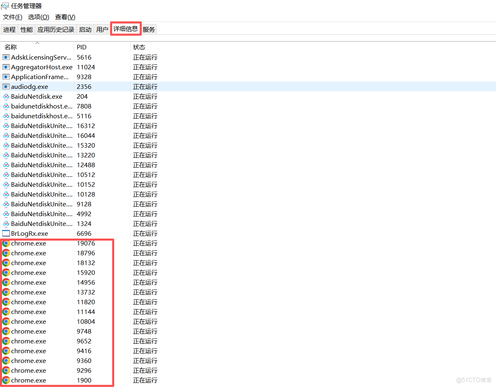This screenshot has width=496, height=387.
Task: Click PID value 6696
Action: coord(84,233)
